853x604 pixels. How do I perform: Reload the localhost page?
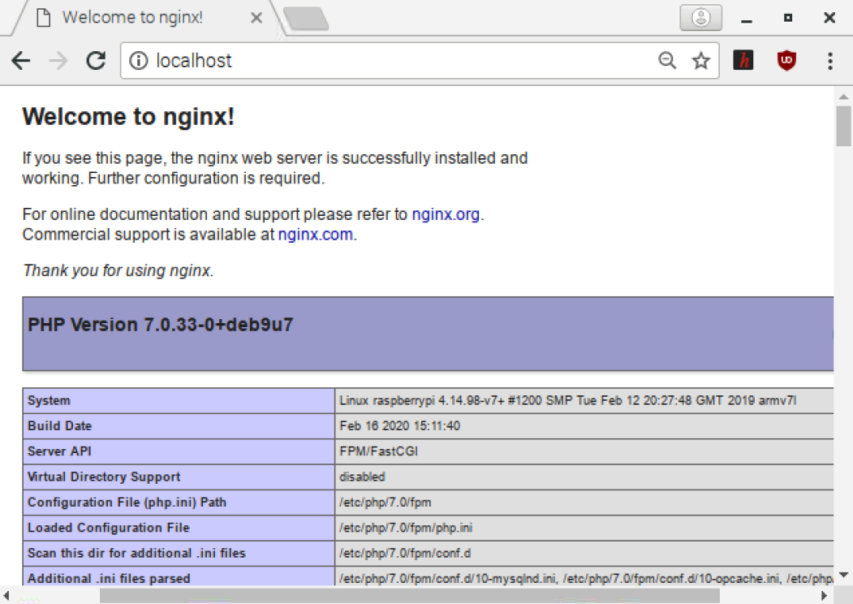(97, 60)
